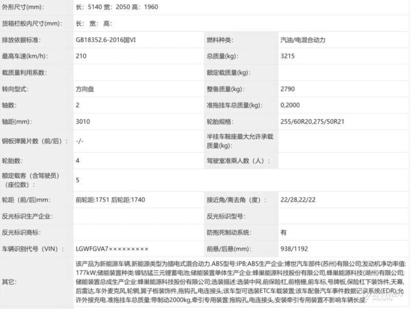
Task: Select tire spec value 255/60R20,275/50R21
Action: [x=312, y=122]
